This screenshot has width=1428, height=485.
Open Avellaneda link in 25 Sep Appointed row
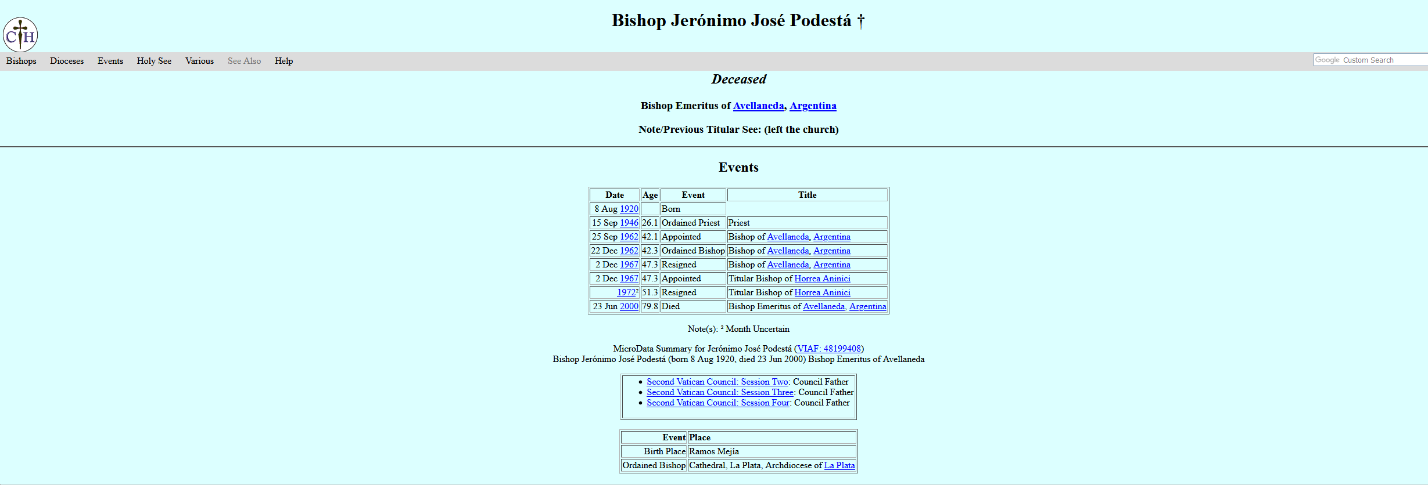pos(788,237)
